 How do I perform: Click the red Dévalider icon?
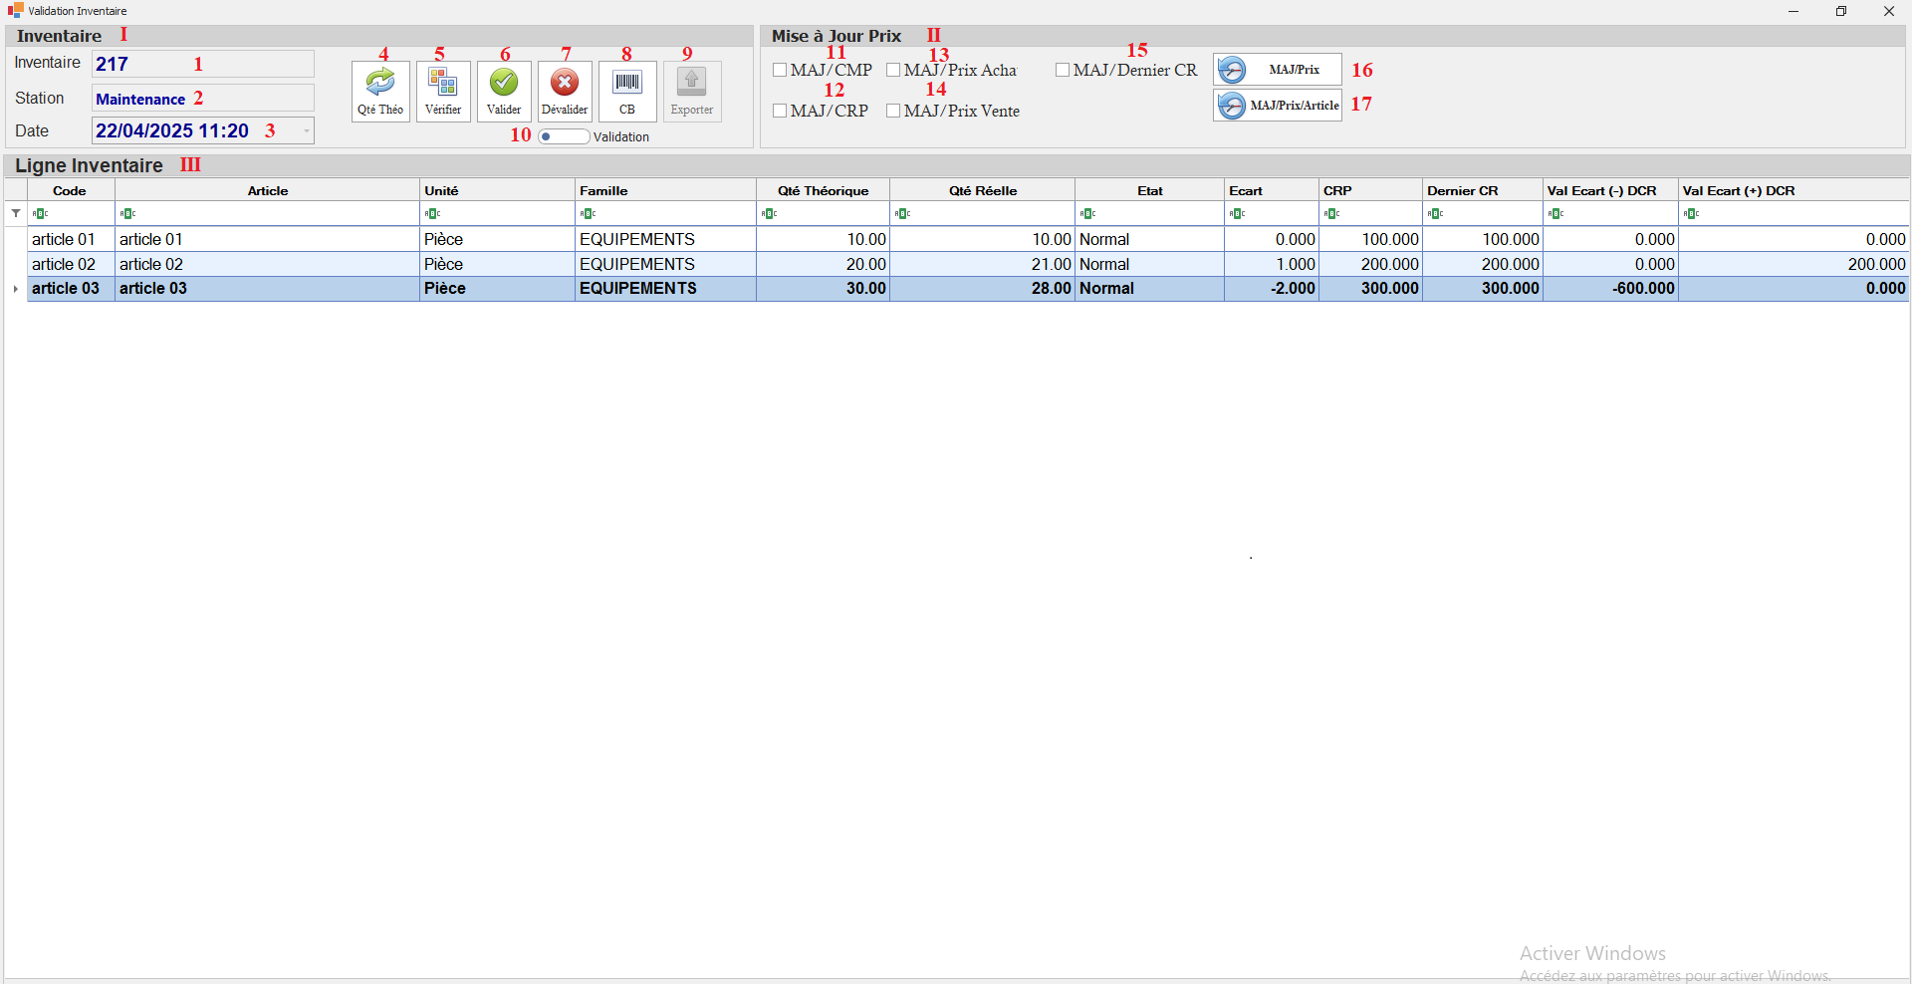(x=565, y=83)
